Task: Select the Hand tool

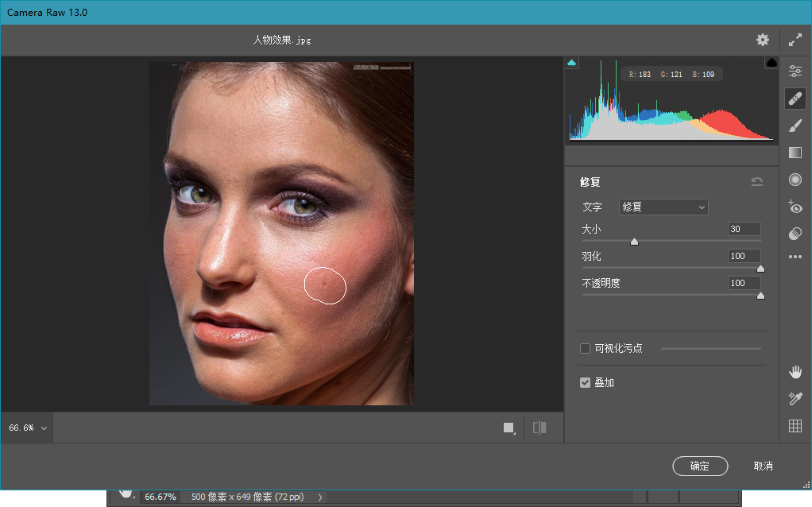Action: click(795, 372)
